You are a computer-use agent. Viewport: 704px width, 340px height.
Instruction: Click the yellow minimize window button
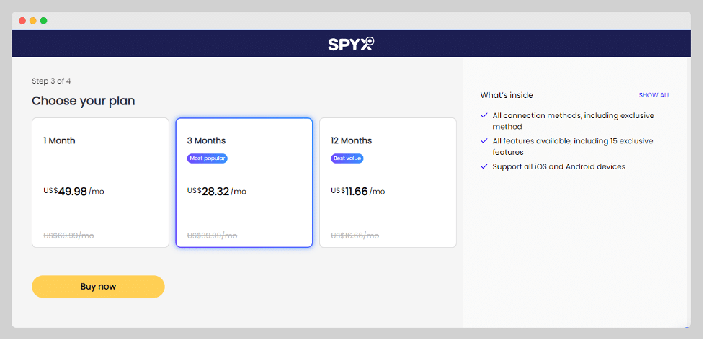[32, 21]
